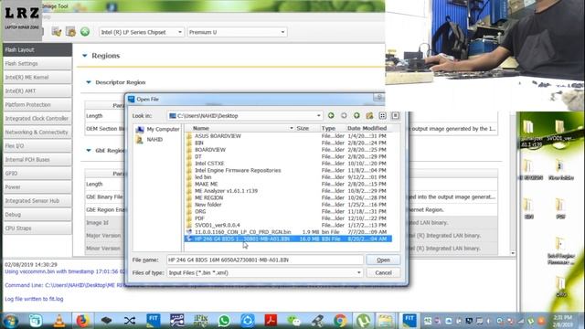This screenshot has height=329, width=585.
Task: Select Intel Engine Firmware Repositories folder
Action: pos(288,171)
